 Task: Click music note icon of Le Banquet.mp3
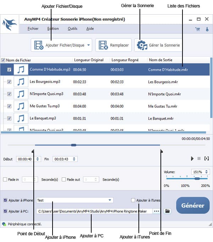[21, 118]
